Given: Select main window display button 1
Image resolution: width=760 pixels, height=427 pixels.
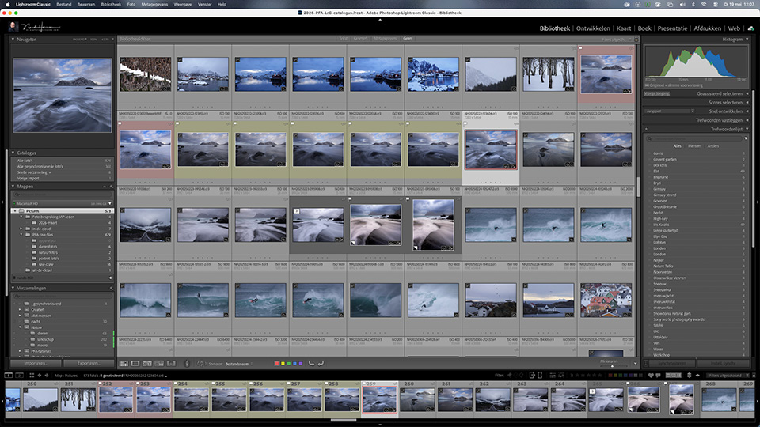Looking at the screenshot, I should 8,375.
